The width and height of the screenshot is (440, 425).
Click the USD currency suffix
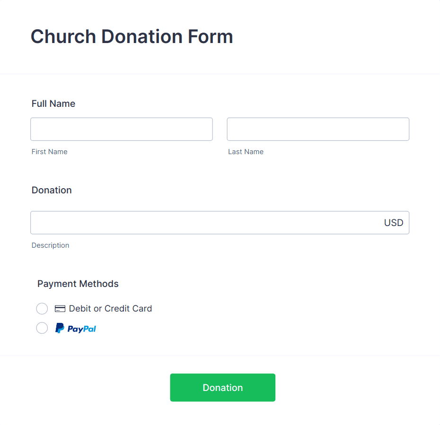tap(394, 223)
